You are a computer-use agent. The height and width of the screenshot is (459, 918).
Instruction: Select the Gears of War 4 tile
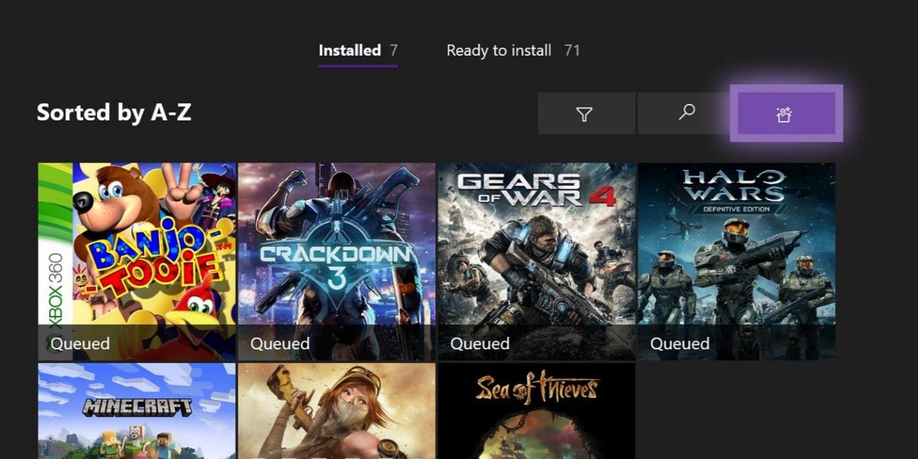pyautogui.click(x=536, y=262)
